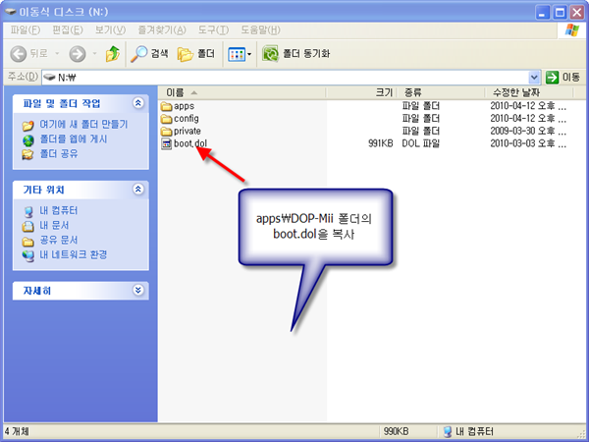Screen dimensions: 589x442
Task: Expand the address bar dropdown
Action: [534, 78]
